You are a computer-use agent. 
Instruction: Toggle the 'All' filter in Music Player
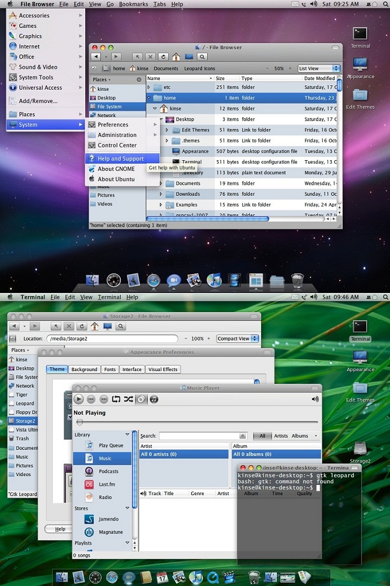click(262, 436)
